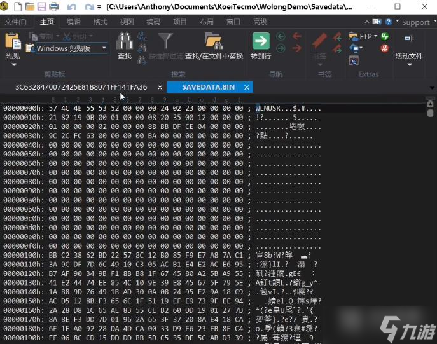The image size is (437, 344).
Task: Click the Redo arrow icon
Action: (x=89, y=7)
